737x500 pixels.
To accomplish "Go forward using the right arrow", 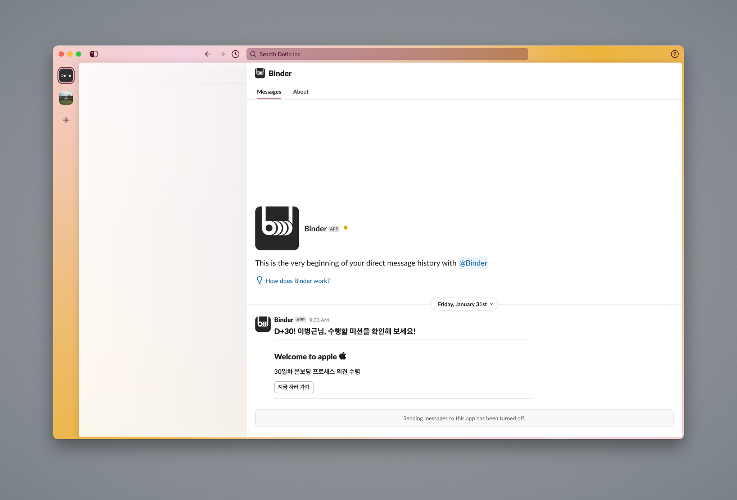I will click(222, 54).
